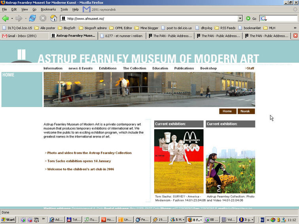Open the 8 Firefox windows taskbar group
The width and height of the screenshot is (299, 224).
pos(194,220)
